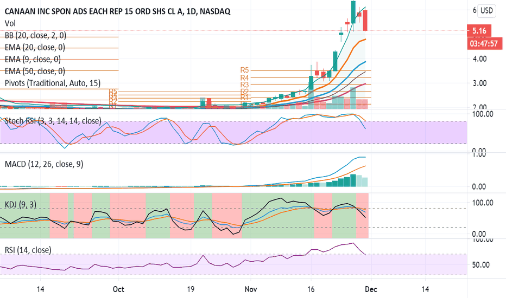Viewport: 506px width, 298px height.
Task: Click the Oct label on time axis
Action: coord(118,289)
